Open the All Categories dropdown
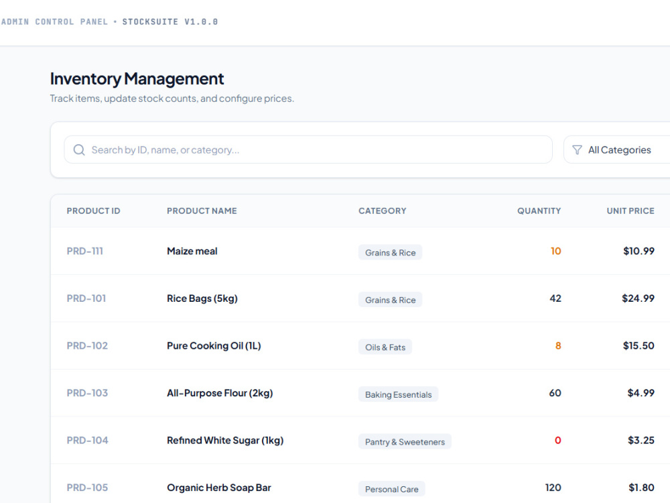670x503 pixels. click(x=616, y=150)
